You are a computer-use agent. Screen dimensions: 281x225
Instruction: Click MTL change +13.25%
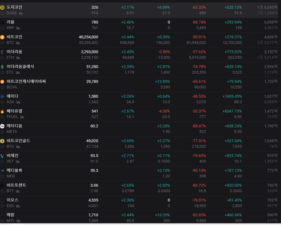(162, 215)
